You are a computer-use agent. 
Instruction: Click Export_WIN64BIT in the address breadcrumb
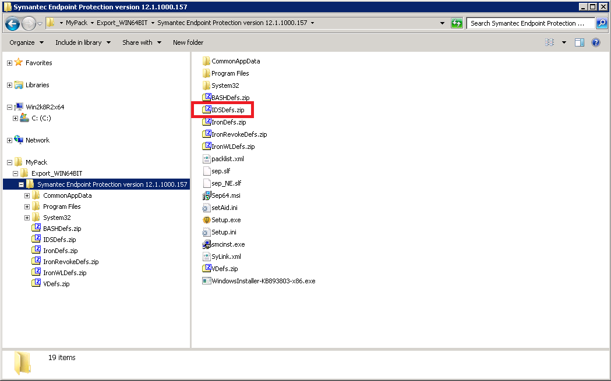pyautogui.click(x=122, y=23)
